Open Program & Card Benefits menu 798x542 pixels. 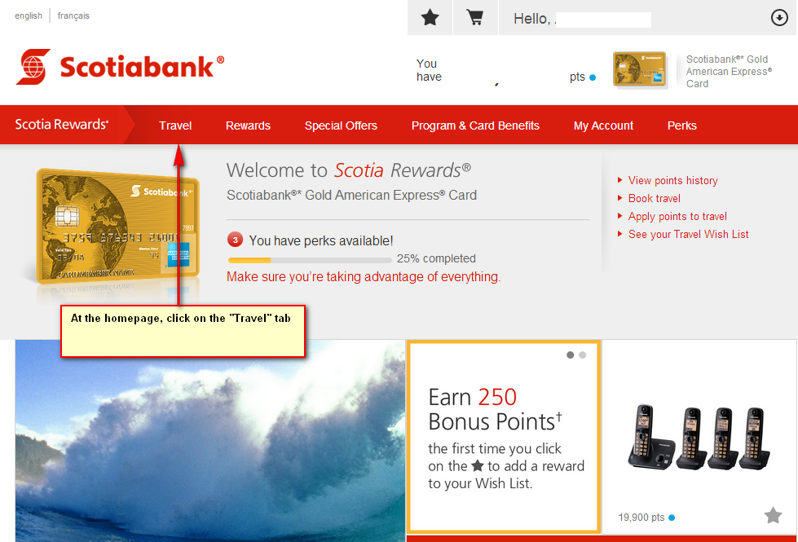coord(475,126)
